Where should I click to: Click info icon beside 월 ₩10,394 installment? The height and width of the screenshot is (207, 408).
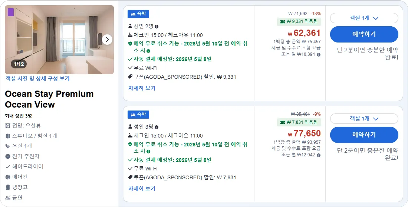tap(319, 54)
